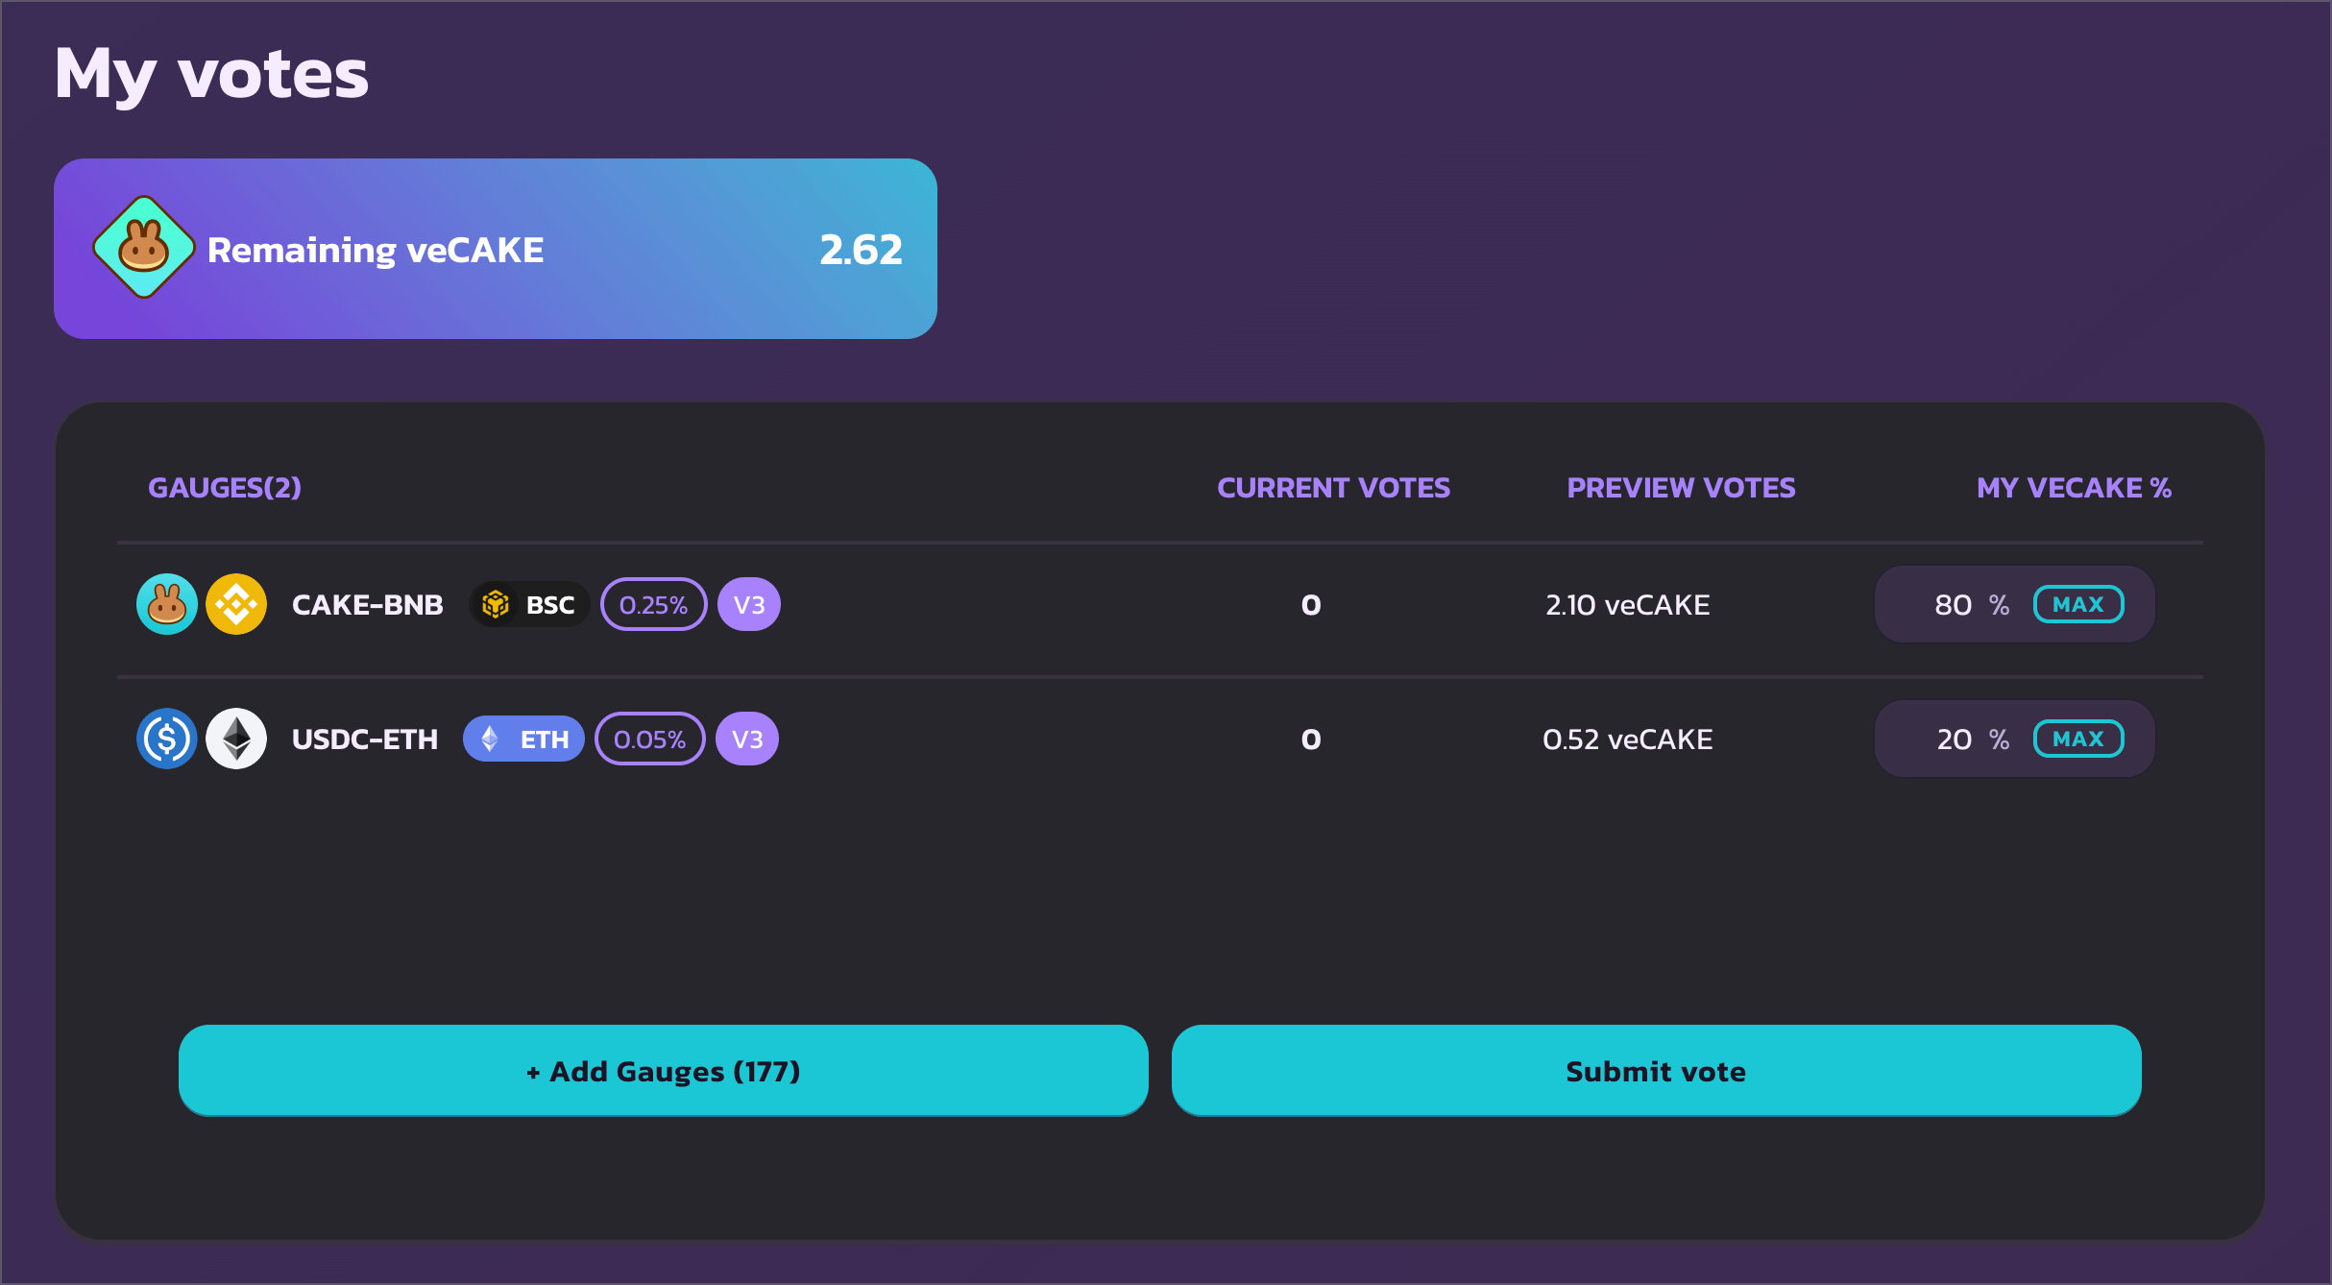This screenshot has height=1285, width=2332.
Task: Click the USDC-ETH pair name
Action: coord(365,739)
